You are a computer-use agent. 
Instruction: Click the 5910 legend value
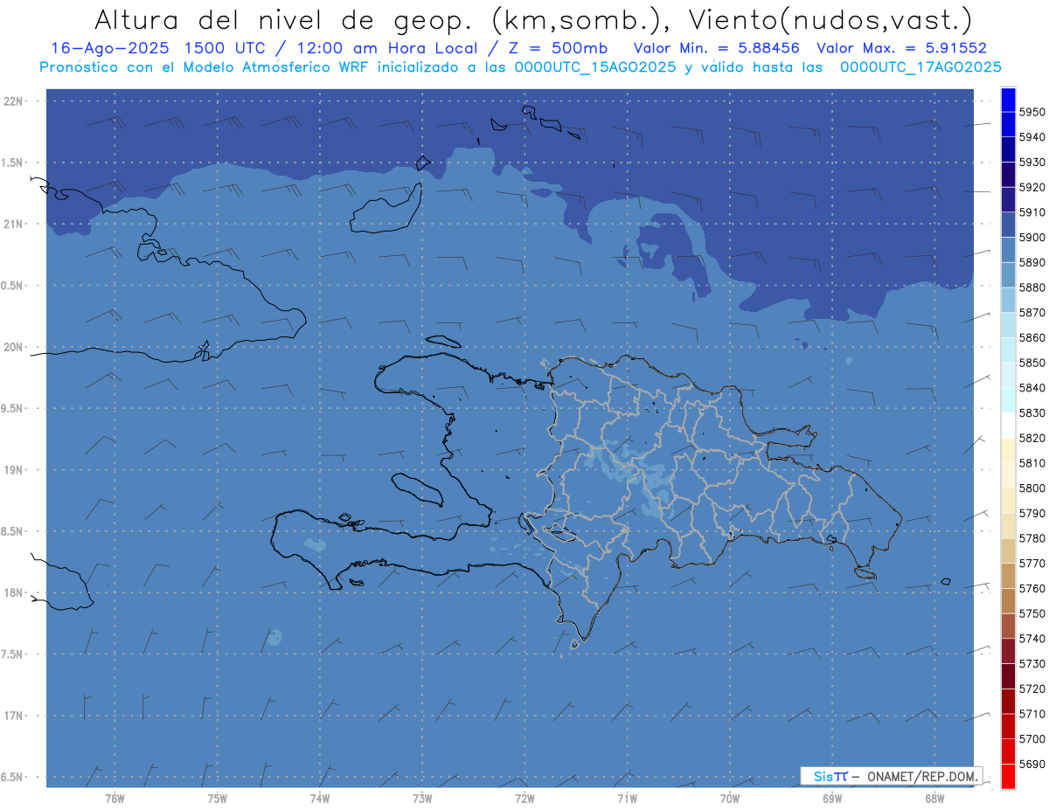pos(1032,212)
